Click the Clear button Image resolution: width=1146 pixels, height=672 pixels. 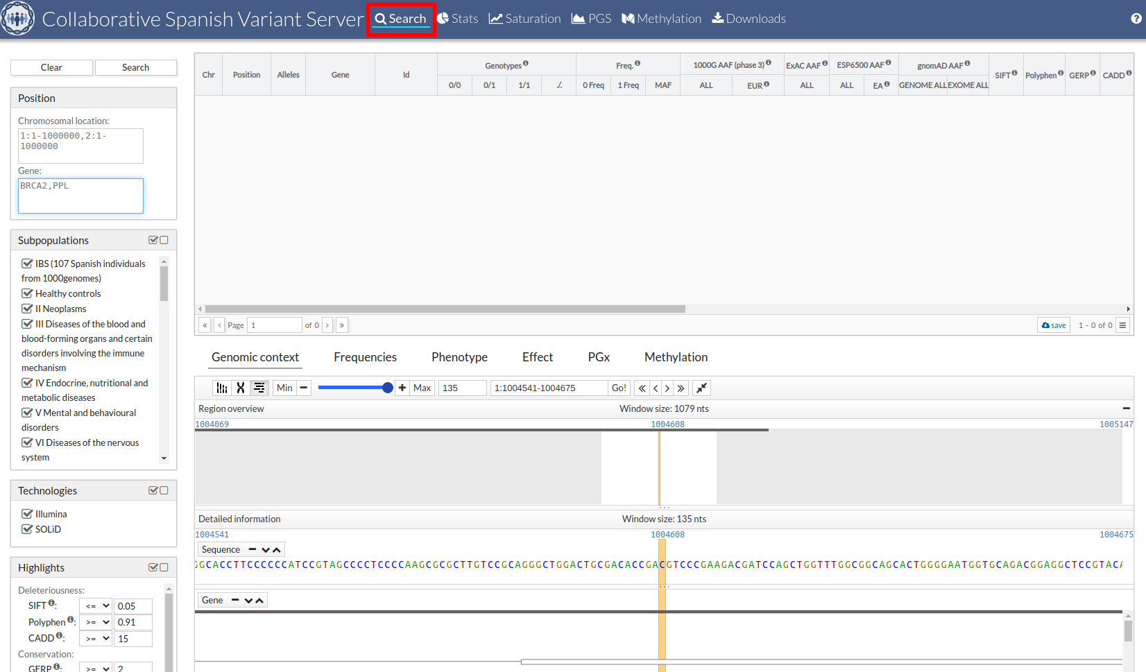pyautogui.click(x=51, y=67)
